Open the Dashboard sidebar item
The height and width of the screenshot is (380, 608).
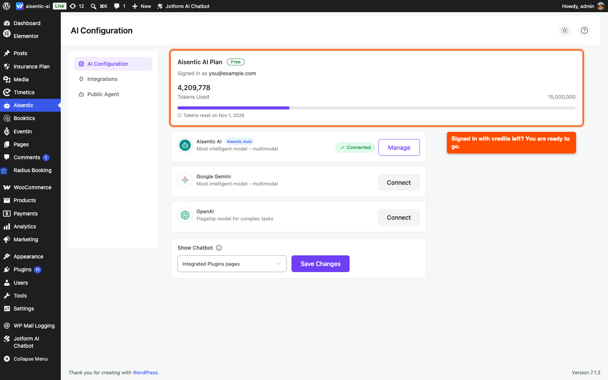(x=30, y=23)
